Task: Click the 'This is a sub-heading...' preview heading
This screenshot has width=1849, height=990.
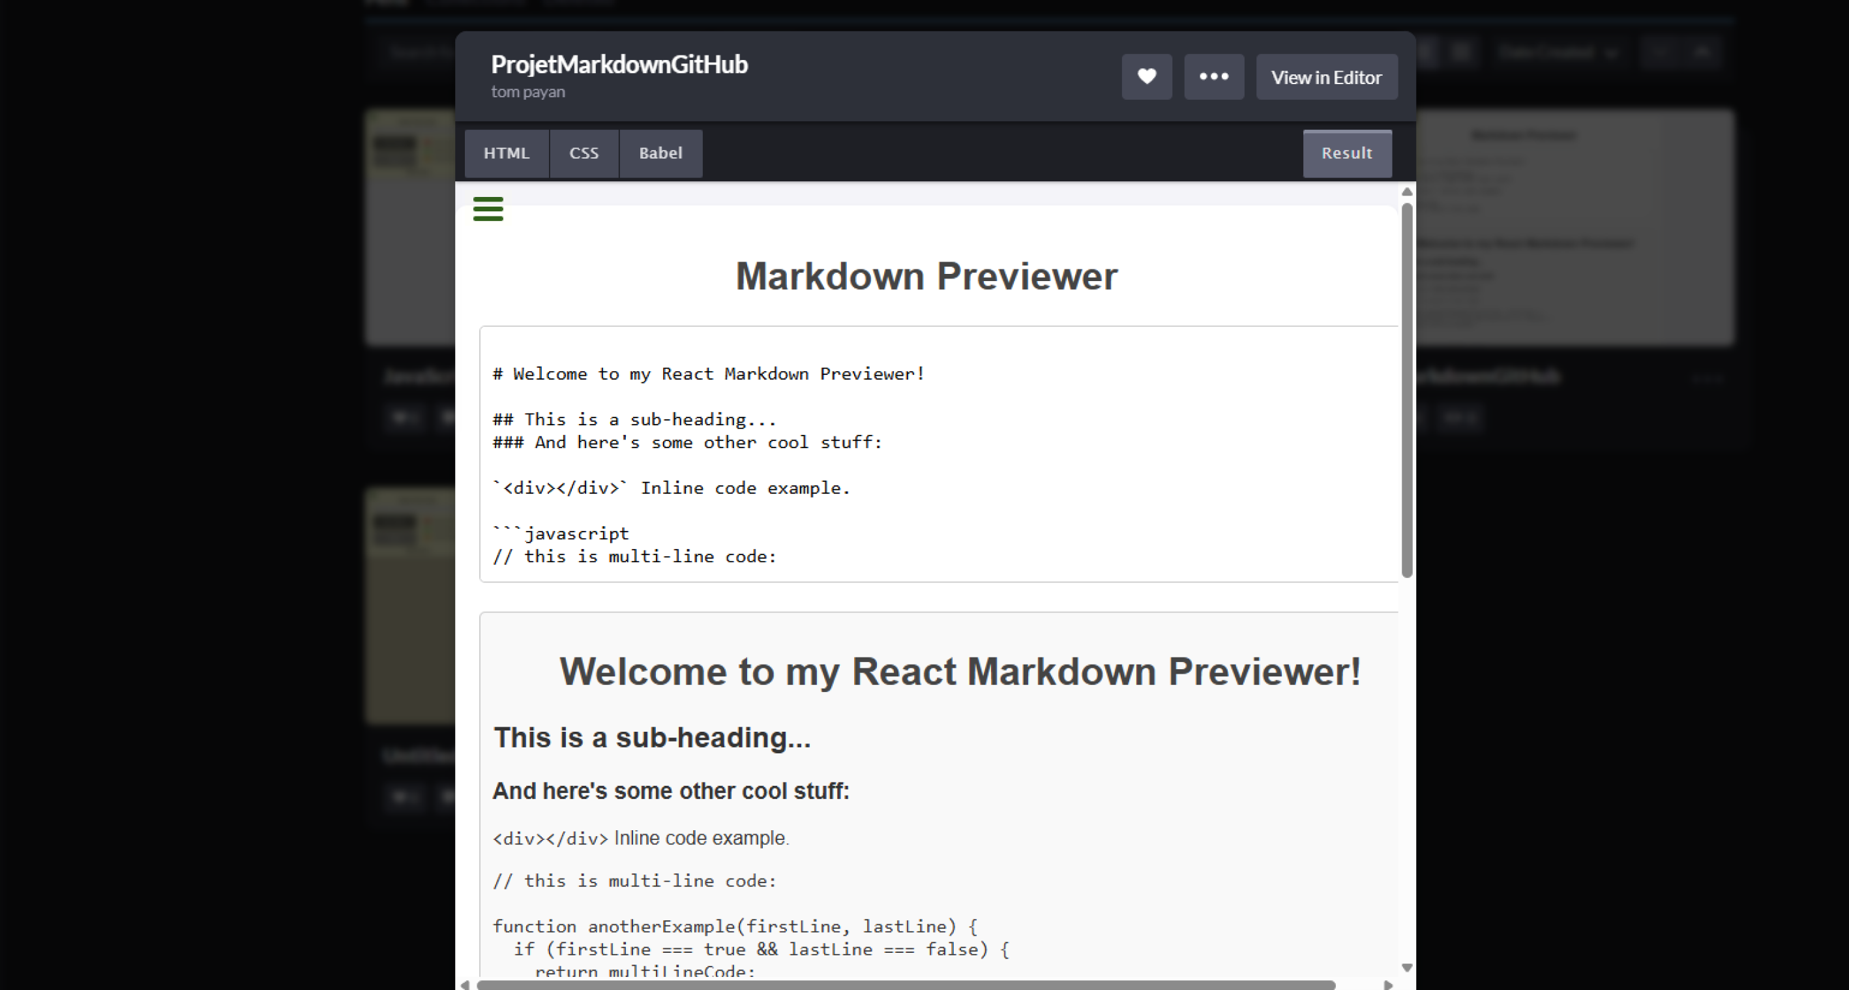Action: point(652,738)
